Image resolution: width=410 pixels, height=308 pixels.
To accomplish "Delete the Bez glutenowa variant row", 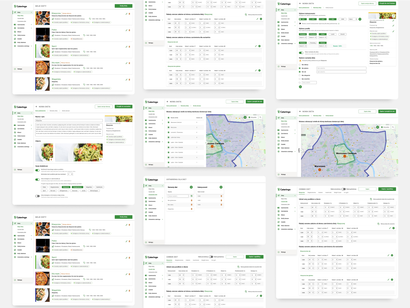I will (x=191, y=200).
